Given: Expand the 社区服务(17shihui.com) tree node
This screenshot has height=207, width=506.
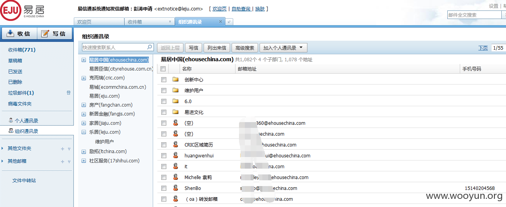Looking at the screenshot, I should [84, 161].
